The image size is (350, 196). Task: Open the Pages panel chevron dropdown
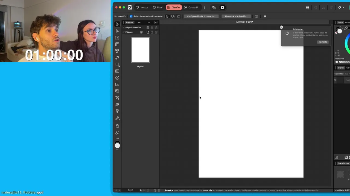tap(156, 22)
